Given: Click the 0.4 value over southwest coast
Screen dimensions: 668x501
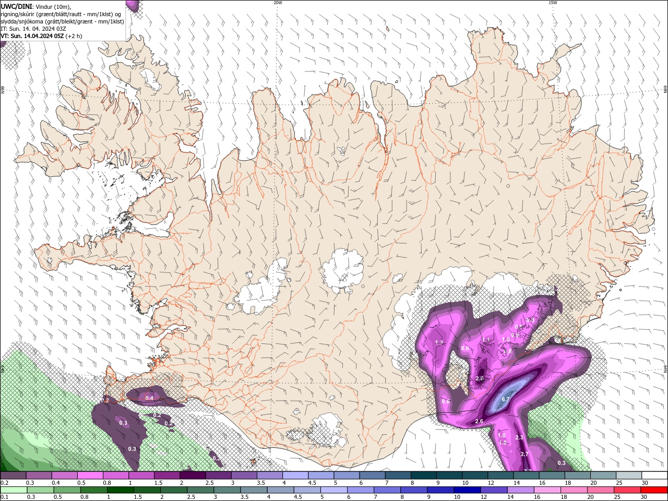Looking at the screenshot, I should [149, 398].
